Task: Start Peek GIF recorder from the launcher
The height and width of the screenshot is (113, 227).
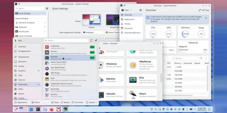Action: coord(70,79)
